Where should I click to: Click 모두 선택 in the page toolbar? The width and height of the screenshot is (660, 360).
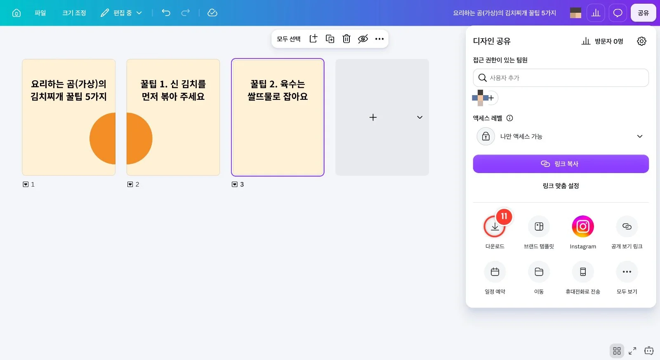pos(289,39)
